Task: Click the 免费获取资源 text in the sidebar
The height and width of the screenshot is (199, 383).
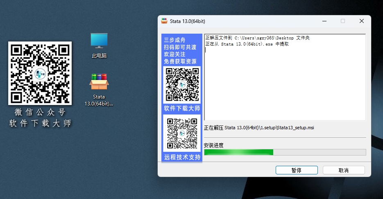Action: [180, 61]
